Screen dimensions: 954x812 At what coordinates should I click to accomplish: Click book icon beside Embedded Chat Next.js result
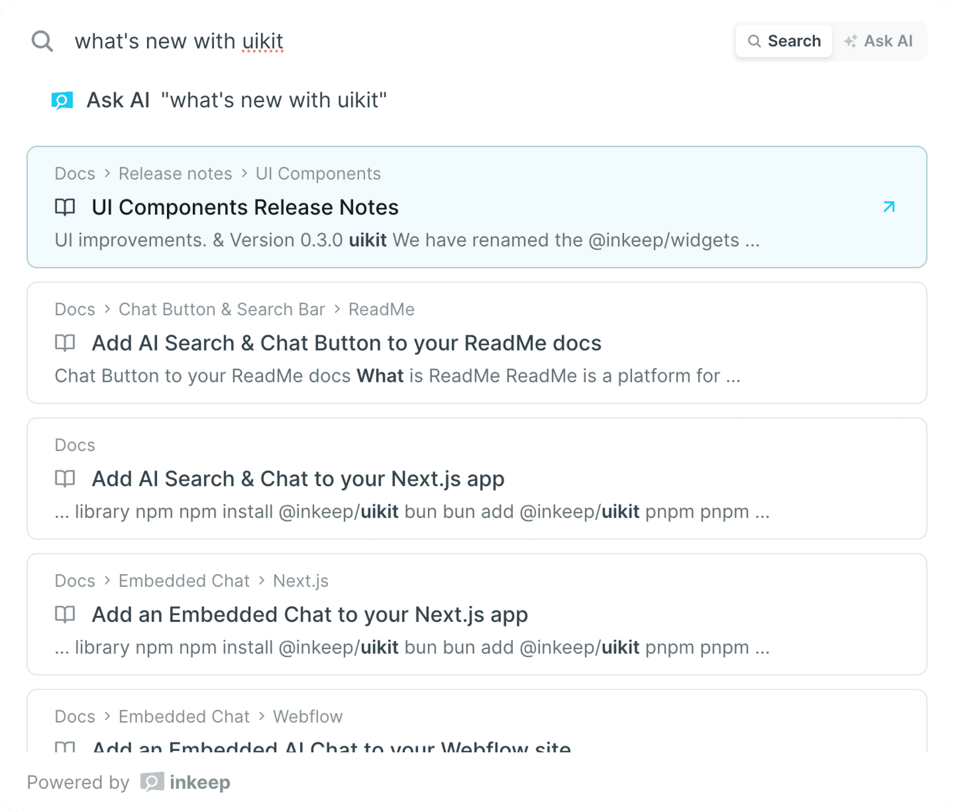(65, 614)
